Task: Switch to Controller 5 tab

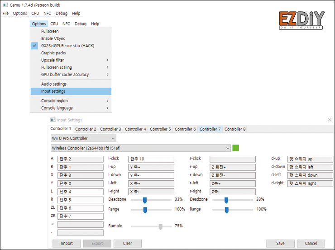Action: tap(160, 129)
